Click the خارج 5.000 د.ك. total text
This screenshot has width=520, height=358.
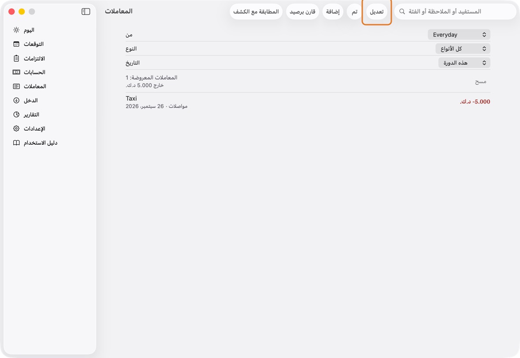(145, 85)
